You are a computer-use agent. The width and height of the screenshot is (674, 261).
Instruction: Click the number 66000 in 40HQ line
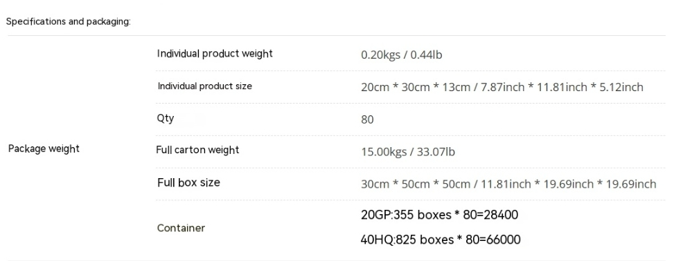(x=504, y=239)
